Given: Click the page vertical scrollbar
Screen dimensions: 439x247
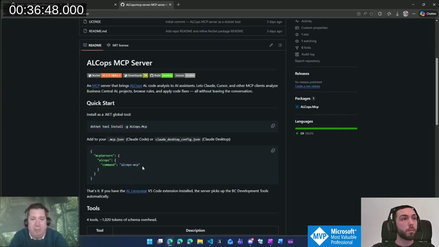Looking at the screenshot, I should click(x=437, y=91).
